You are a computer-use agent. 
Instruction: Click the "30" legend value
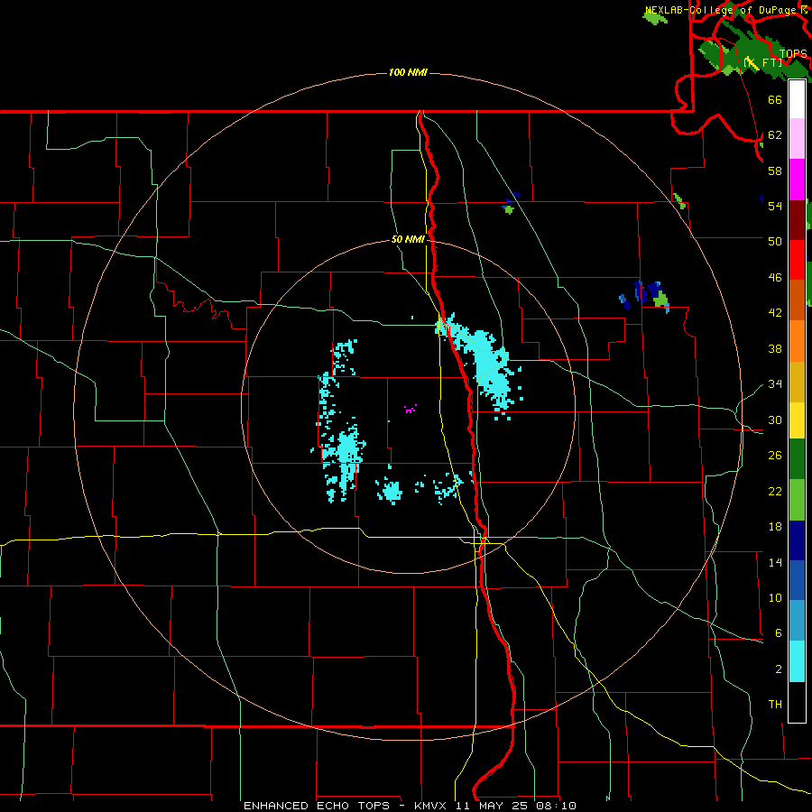coord(775,420)
